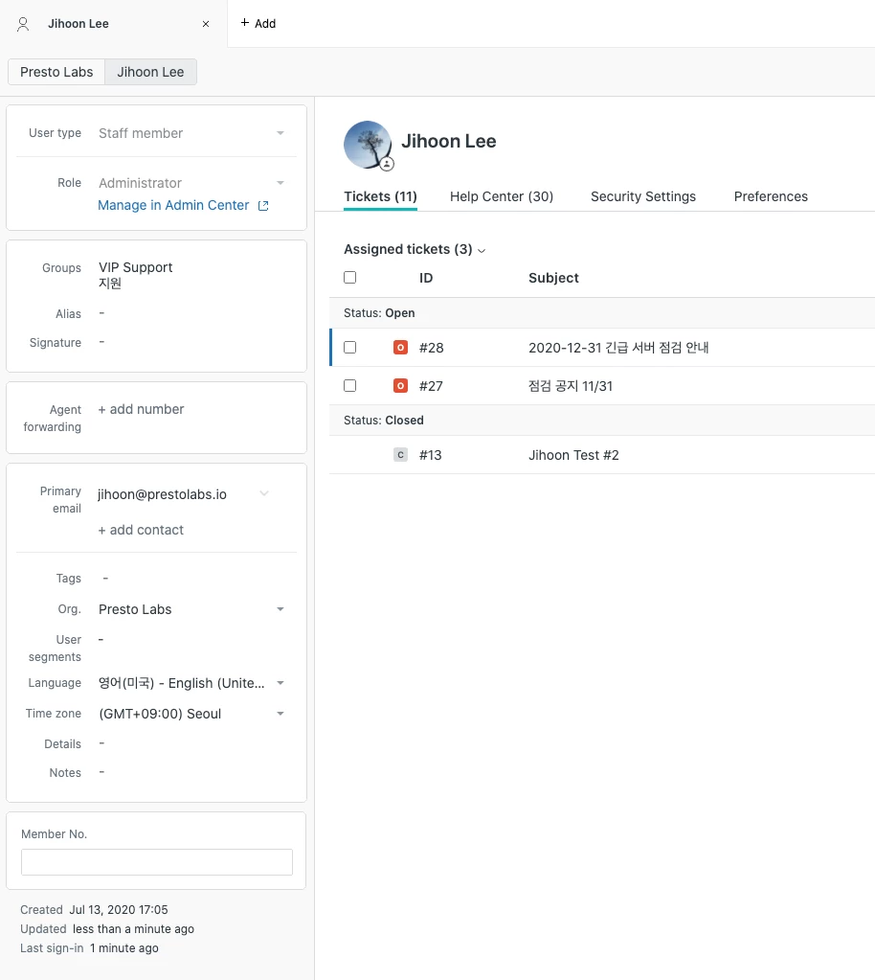Check the box for ticket #28
This screenshot has height=980, width=875.
tap(350, 348)
